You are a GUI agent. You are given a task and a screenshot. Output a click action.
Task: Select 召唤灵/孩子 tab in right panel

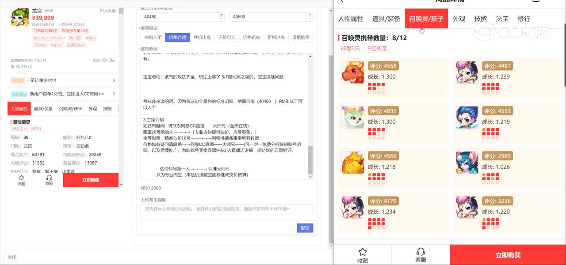click(x=426, y=19)
